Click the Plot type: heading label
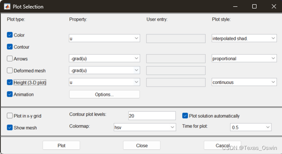282x154 pixels. [16, 19]
